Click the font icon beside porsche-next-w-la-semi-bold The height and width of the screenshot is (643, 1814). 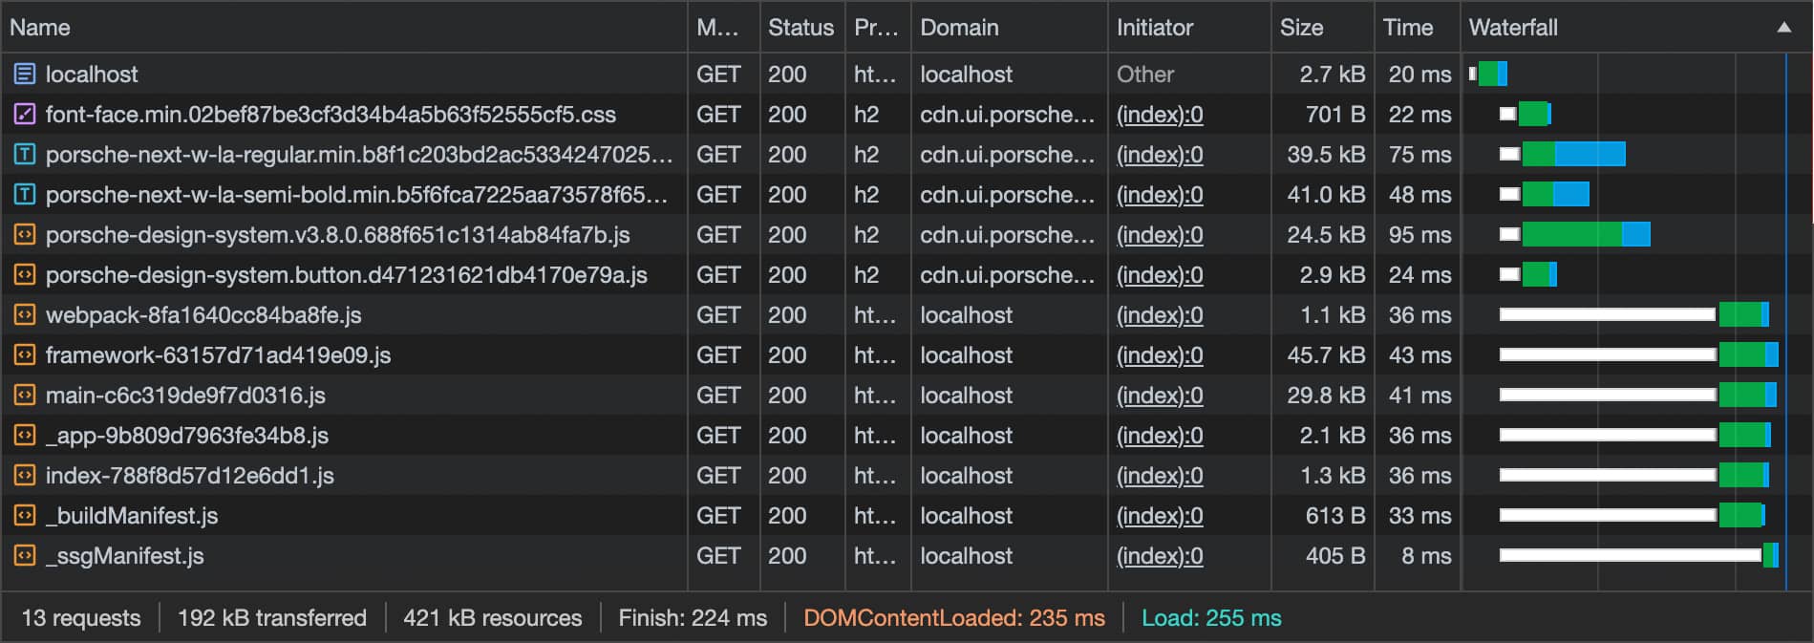point(23,194)
